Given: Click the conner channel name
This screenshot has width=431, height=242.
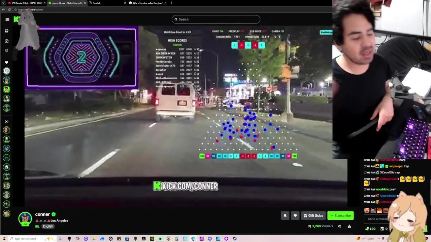Looking at the screenshot, I should click(x=42, y=214).
